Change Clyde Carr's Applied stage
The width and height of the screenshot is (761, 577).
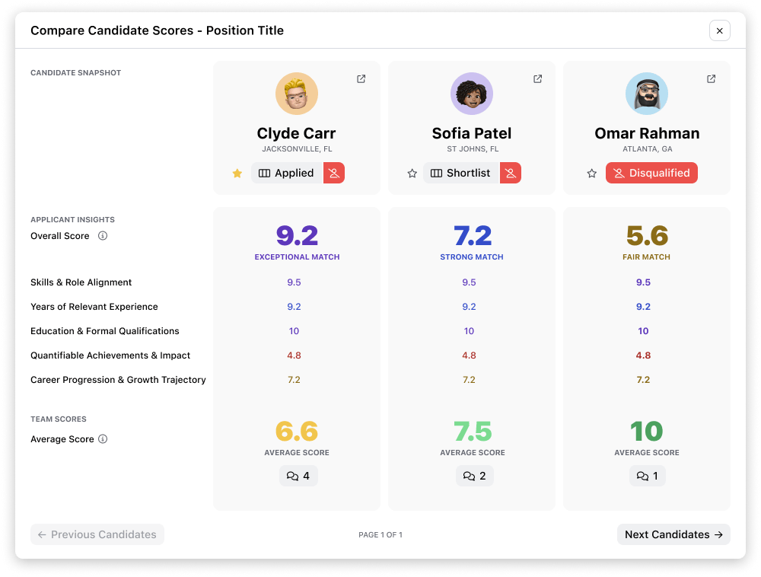287,173
